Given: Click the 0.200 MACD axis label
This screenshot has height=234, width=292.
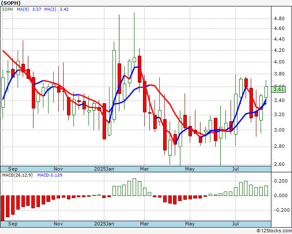Looking at the screenshot, I should point(281,181).
